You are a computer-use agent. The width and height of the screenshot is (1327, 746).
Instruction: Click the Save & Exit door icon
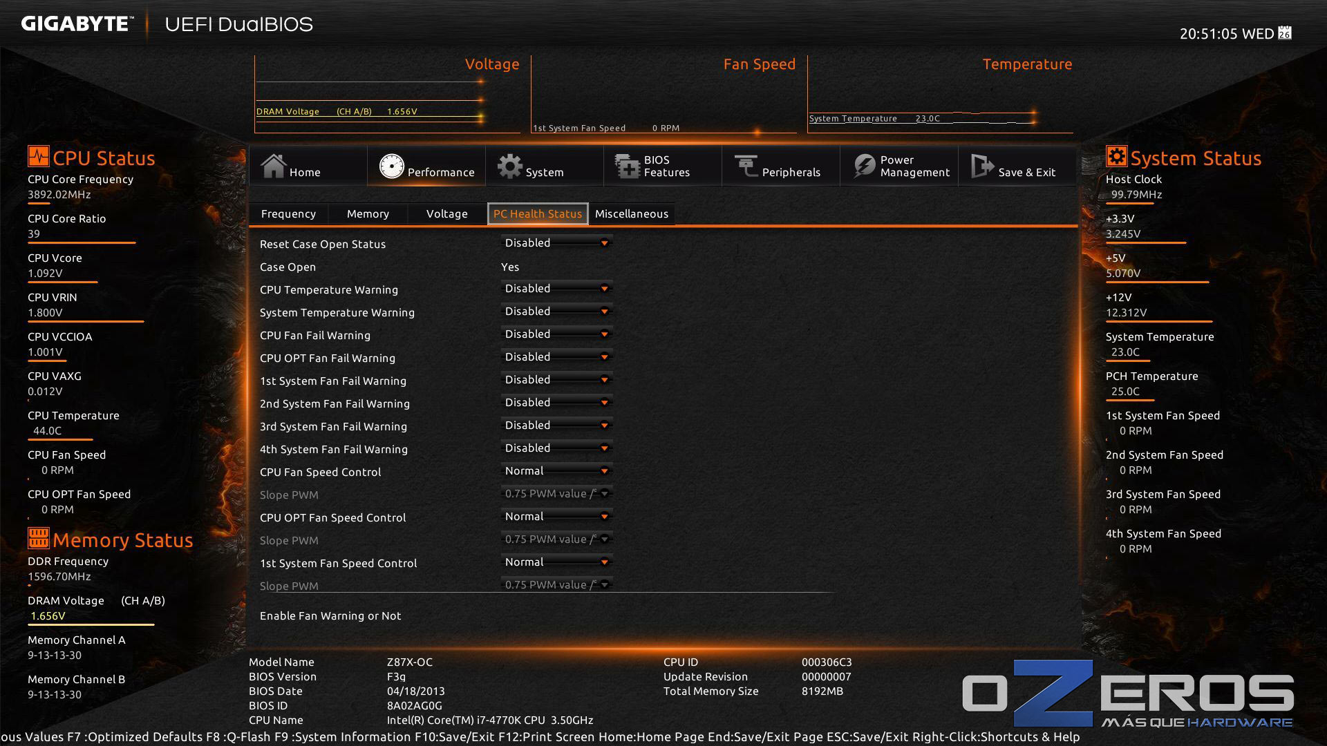tap(982, 166)
